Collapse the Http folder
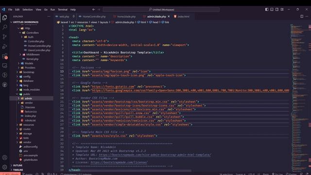Viewport: 311px width, 175px height. click(18, 28)
